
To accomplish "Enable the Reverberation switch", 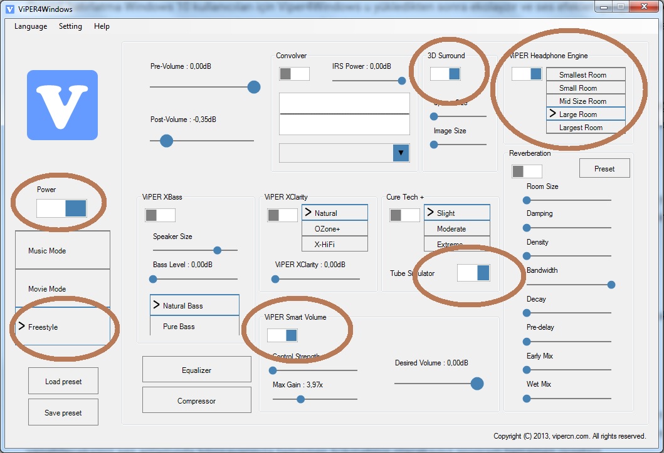I will click(527, 171).
